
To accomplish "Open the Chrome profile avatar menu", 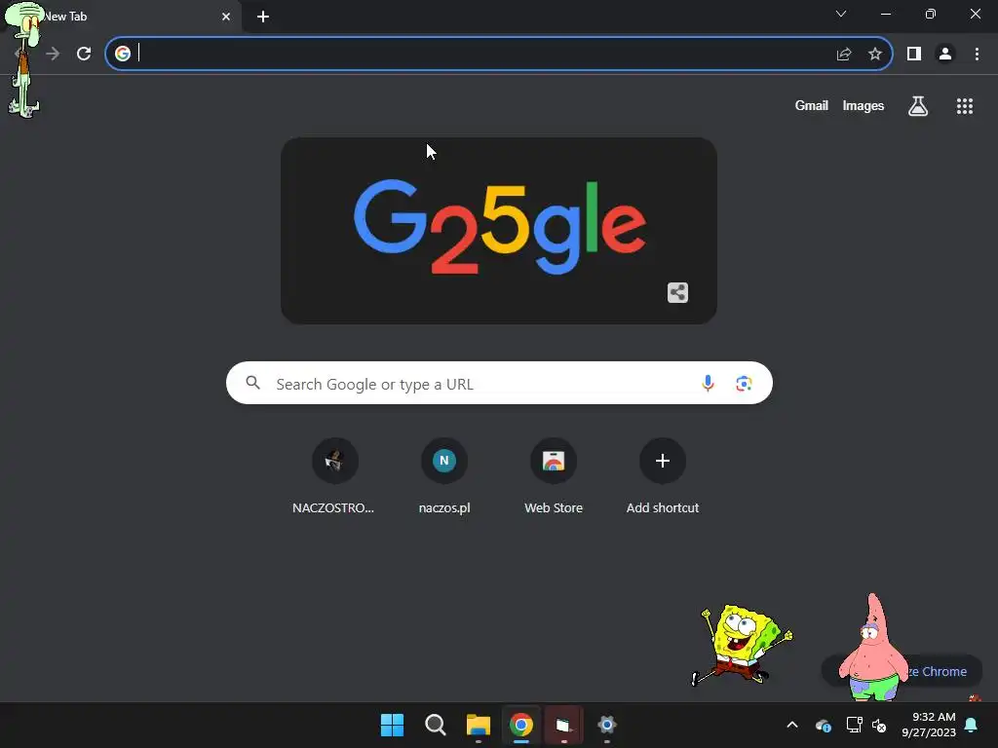I will pos(945,54).
